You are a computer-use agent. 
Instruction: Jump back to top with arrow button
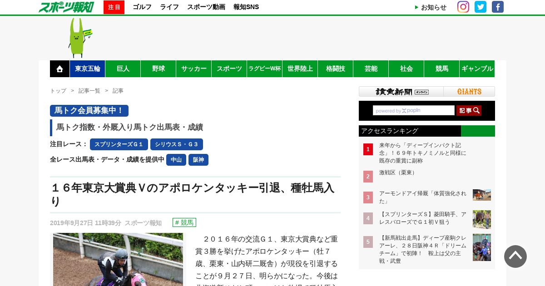[x=515, y=256]
